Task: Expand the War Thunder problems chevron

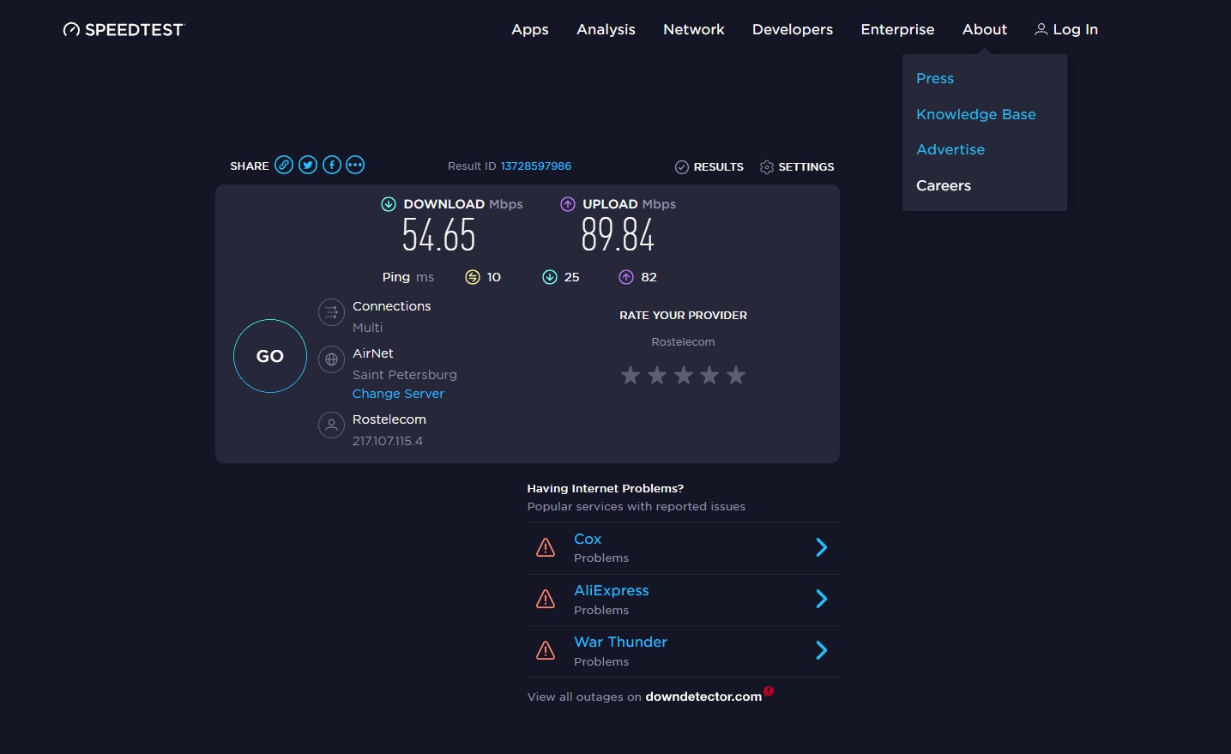Action: coord(822,650)
